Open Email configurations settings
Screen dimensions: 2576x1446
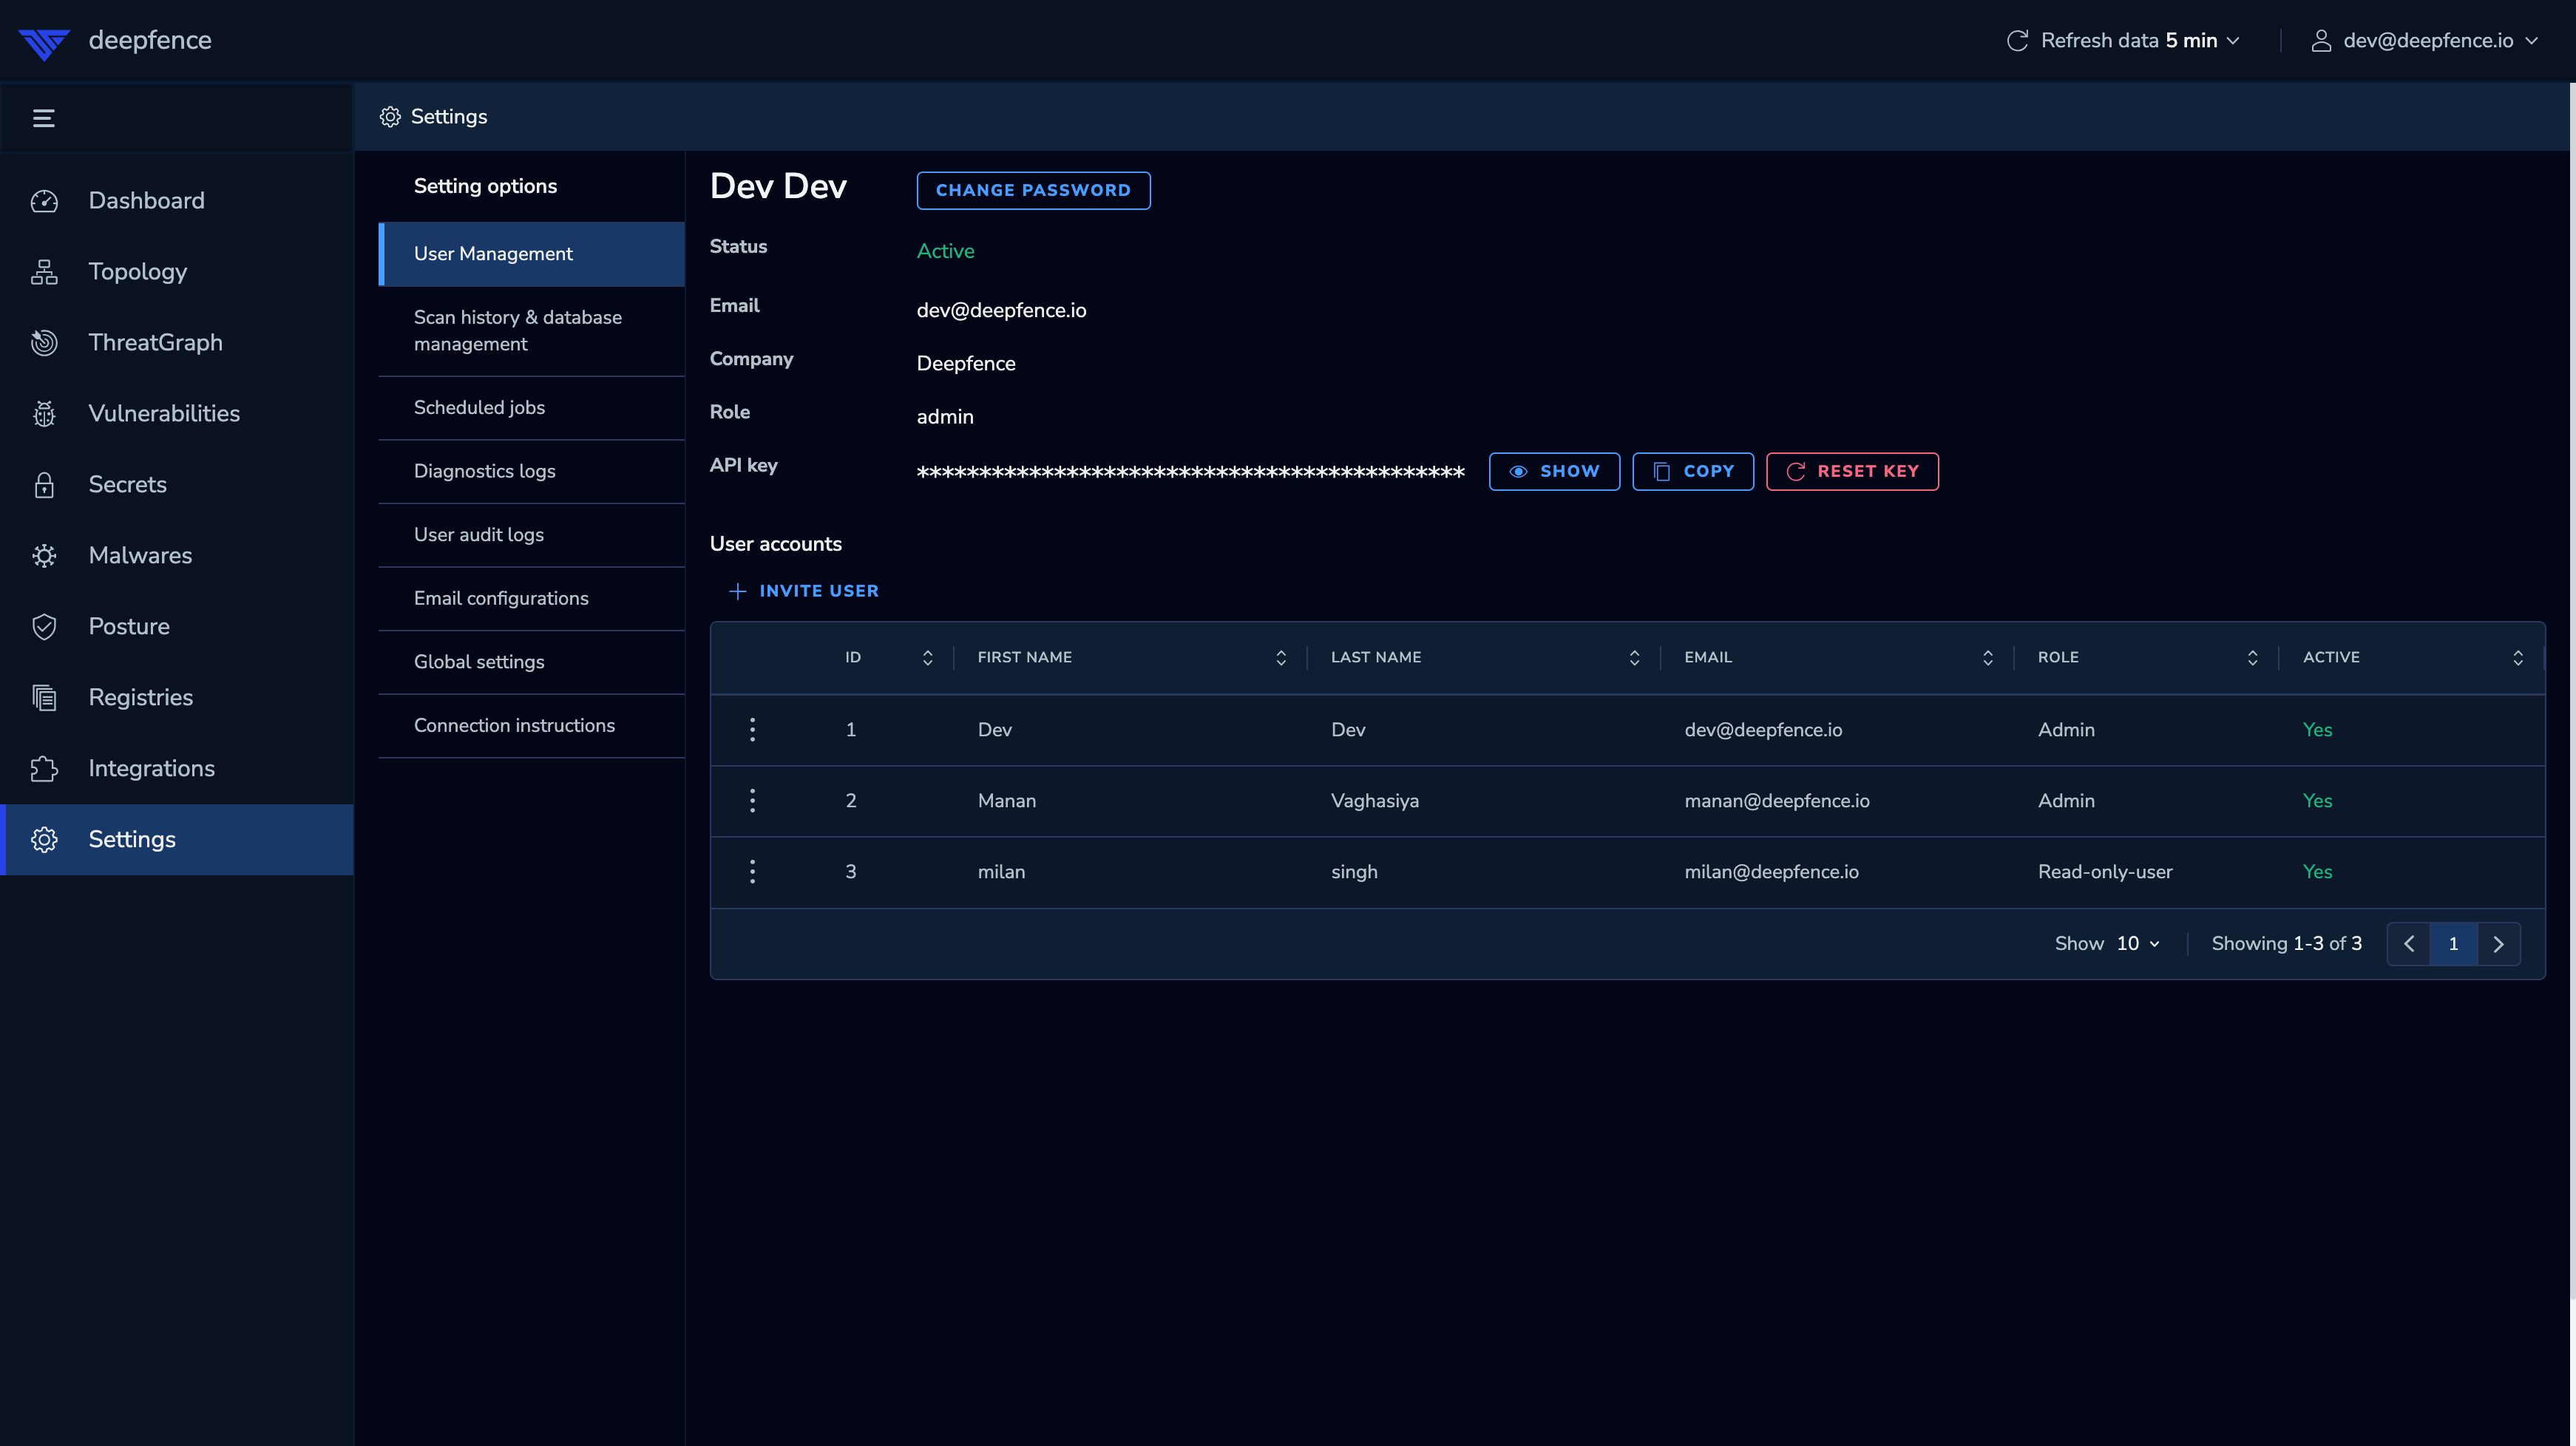(x=531, y=599)
